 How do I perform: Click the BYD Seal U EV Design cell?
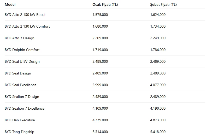22,61
